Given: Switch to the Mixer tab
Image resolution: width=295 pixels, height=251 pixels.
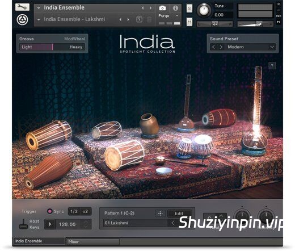Looking at the screenshot, I should (93, 241).
